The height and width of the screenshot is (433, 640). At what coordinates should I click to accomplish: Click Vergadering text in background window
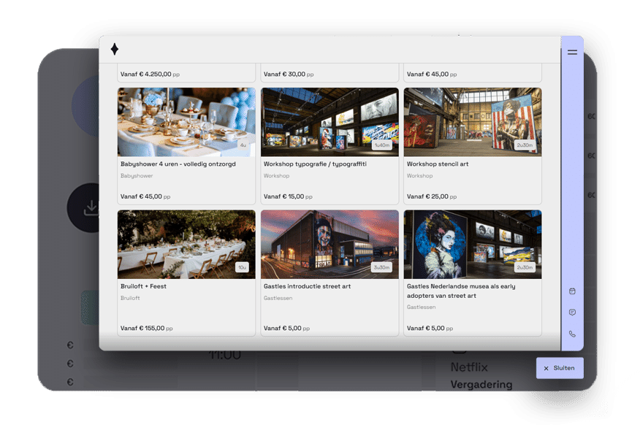(481, 384)
